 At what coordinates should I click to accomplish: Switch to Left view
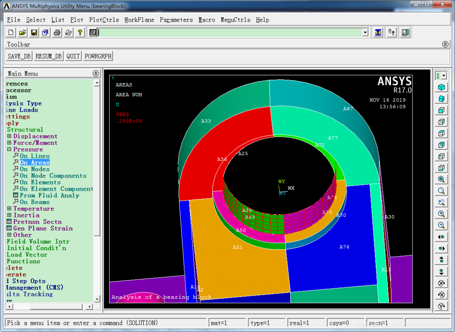[442, 156]
